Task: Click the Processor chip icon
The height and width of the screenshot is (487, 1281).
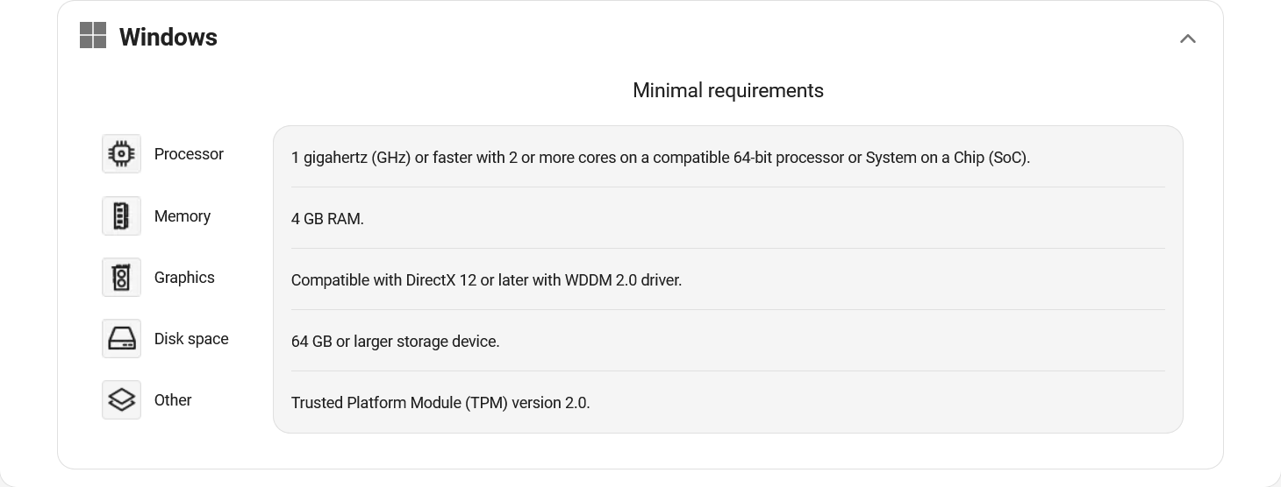Action: click(121, 154)
